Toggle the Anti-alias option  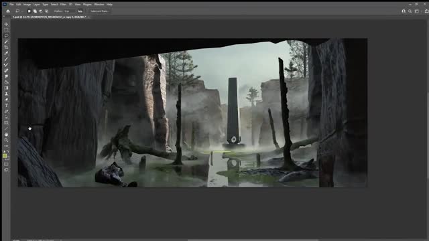[x=80, y=11]
